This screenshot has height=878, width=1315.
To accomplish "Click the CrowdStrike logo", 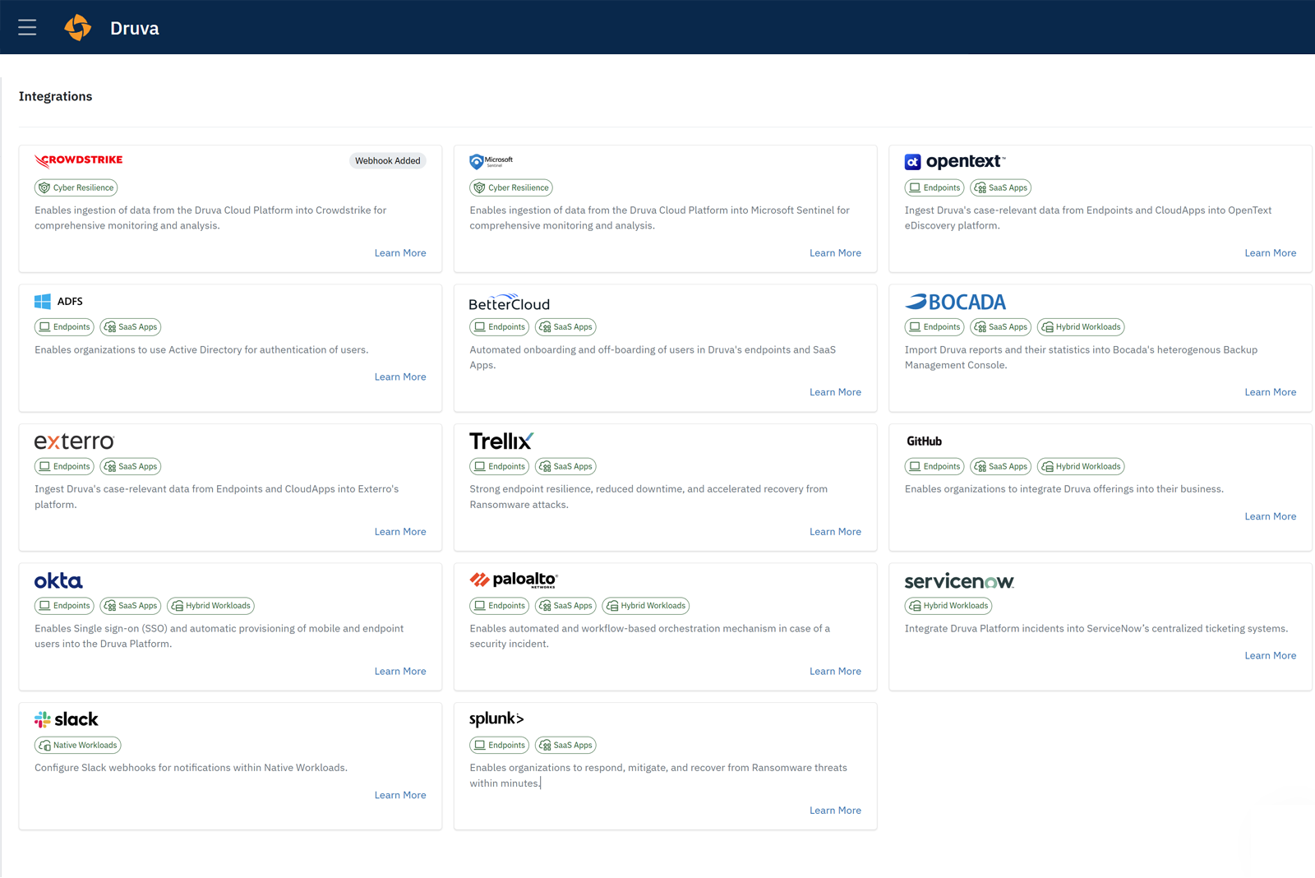I will pyautogui.click(x=79, y=160).
